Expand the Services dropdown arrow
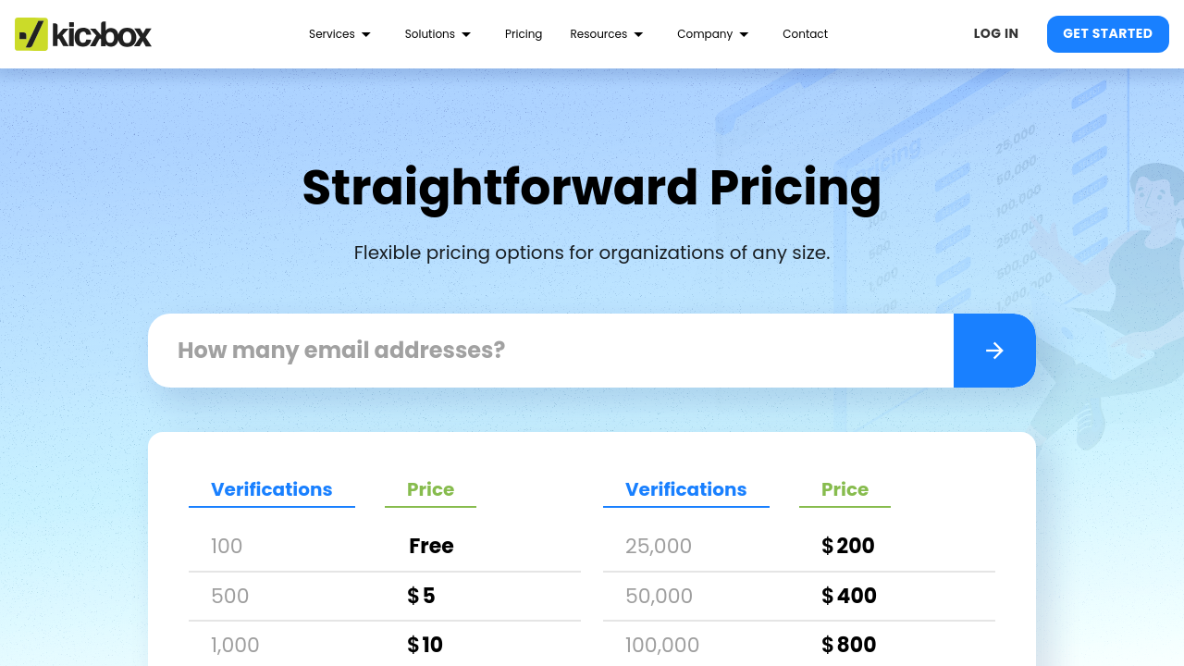1184x666 pixels. pyautogui.click(x=366, y=34)
